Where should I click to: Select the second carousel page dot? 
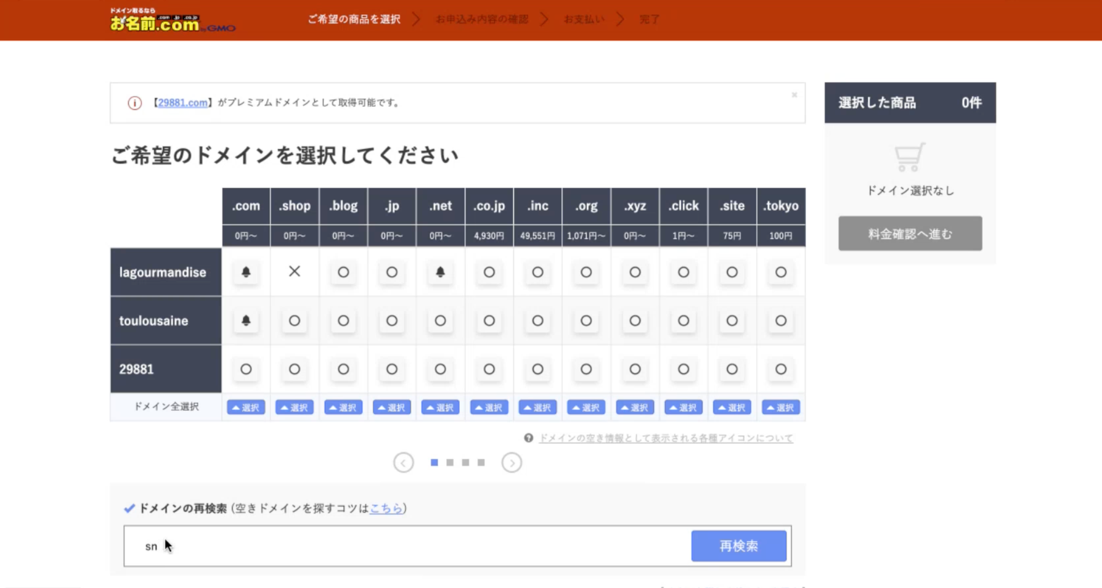[450, 462]
